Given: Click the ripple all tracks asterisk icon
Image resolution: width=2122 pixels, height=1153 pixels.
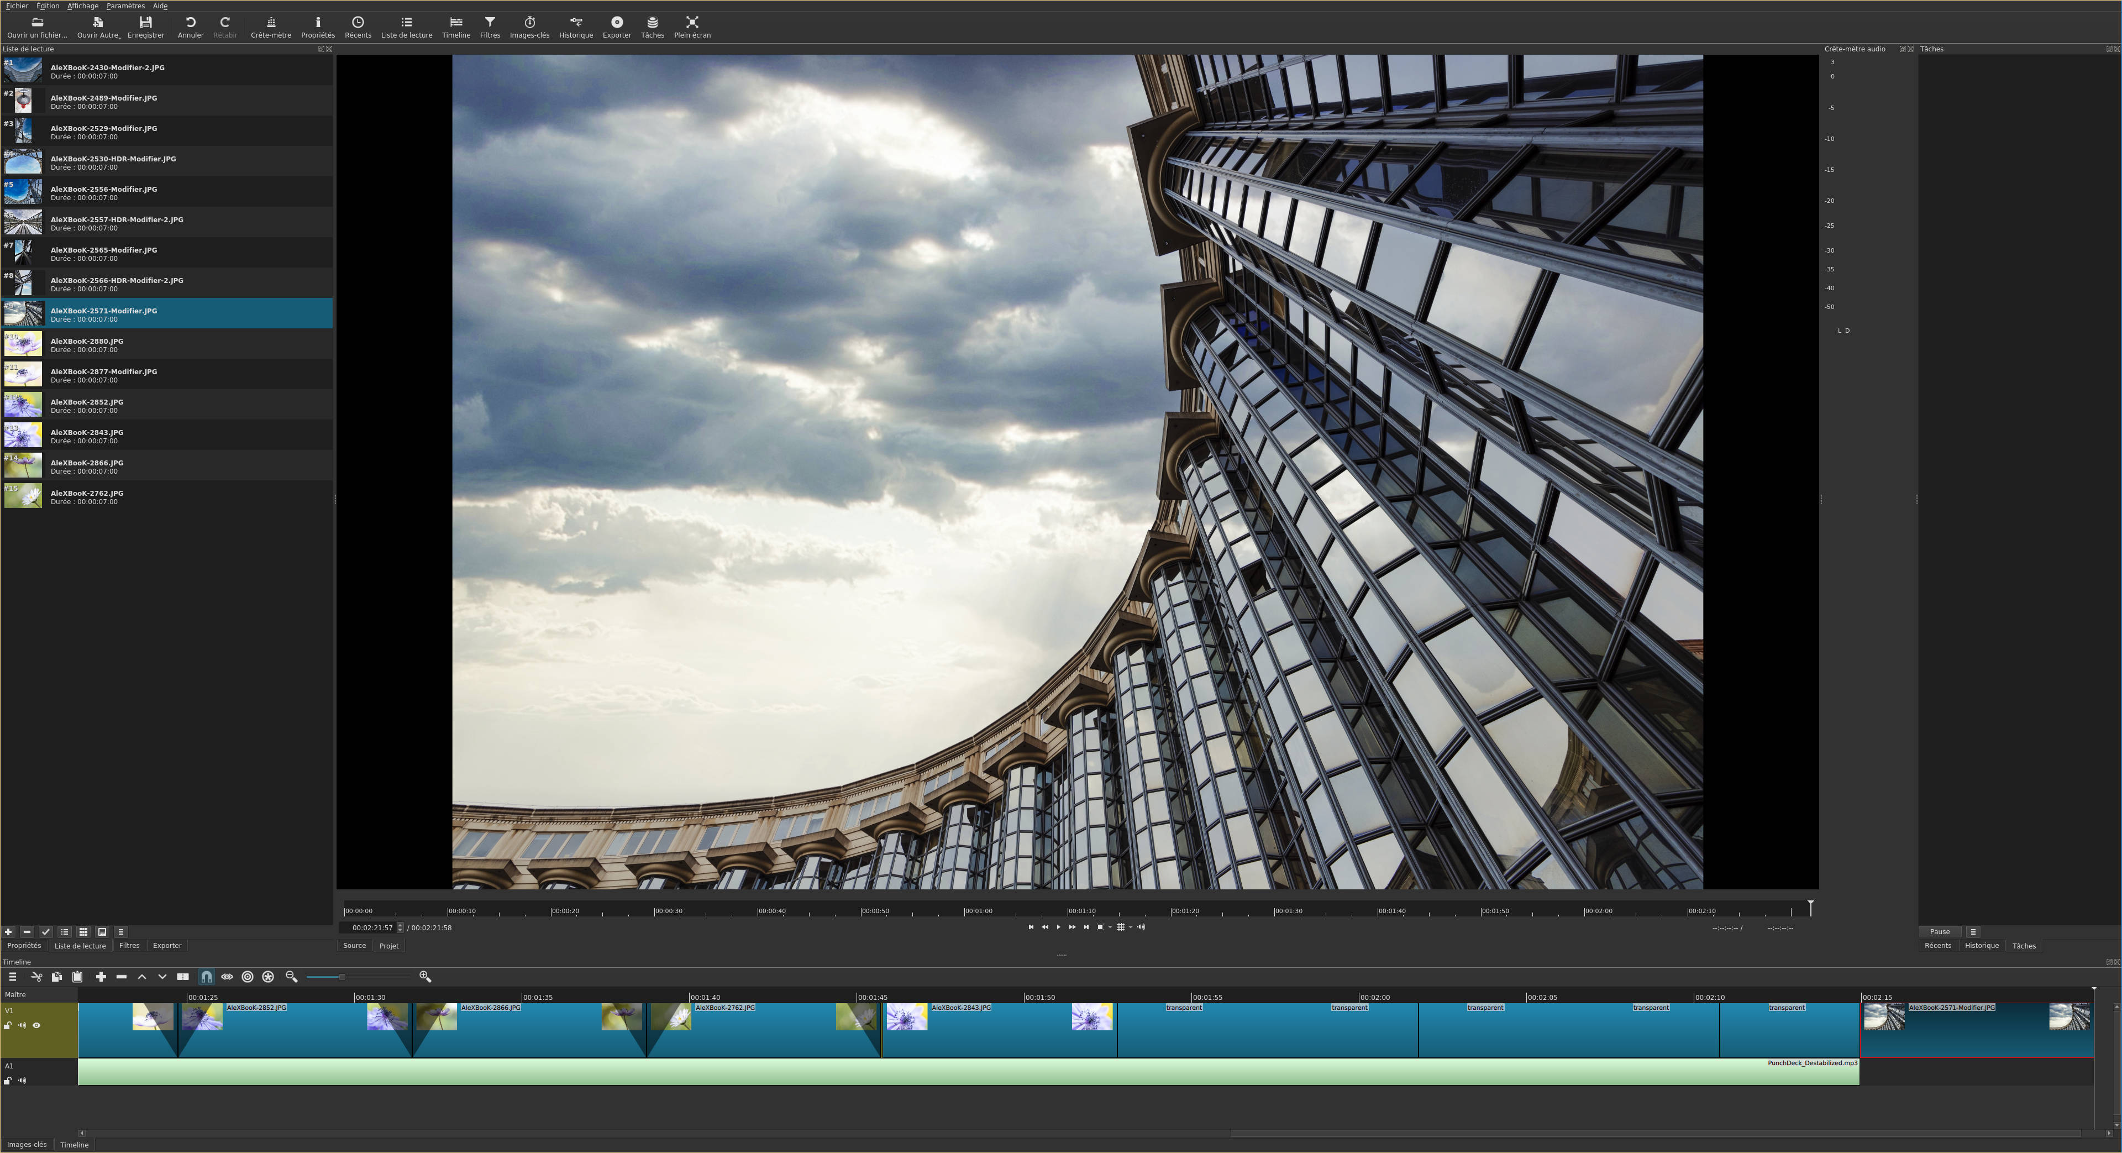Looking at the screenshot, I should click(x=267, y=977).
